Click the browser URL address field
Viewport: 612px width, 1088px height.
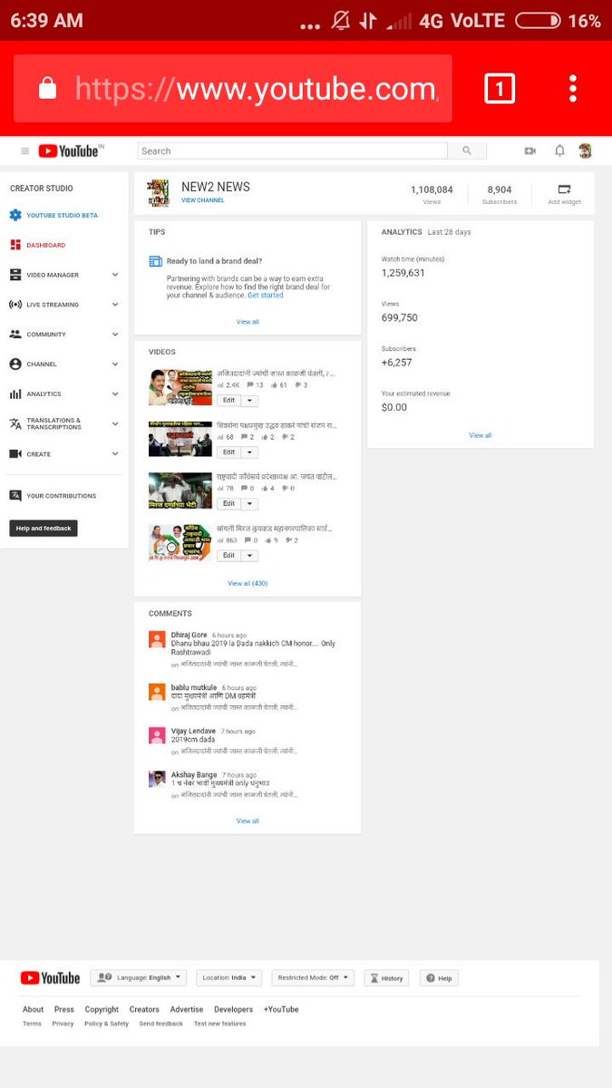click(233, 89)
